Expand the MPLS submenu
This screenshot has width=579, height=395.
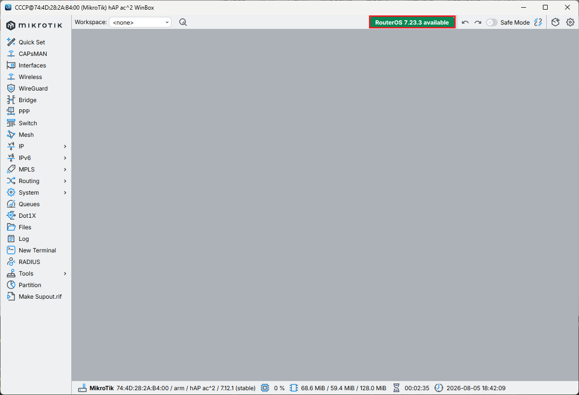pos(65,170)
